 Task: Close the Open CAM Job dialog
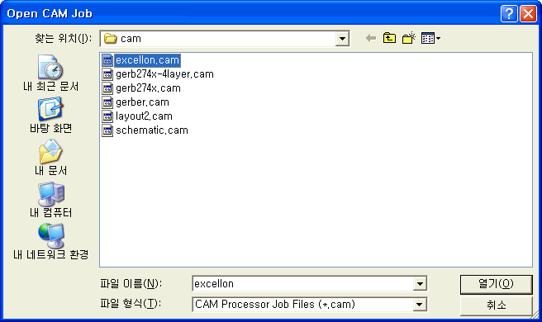[528, 14]
